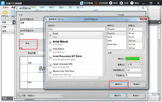Click the 字形(Y) style input field
This screenshot has width=162, height=102.
[117, 29]
